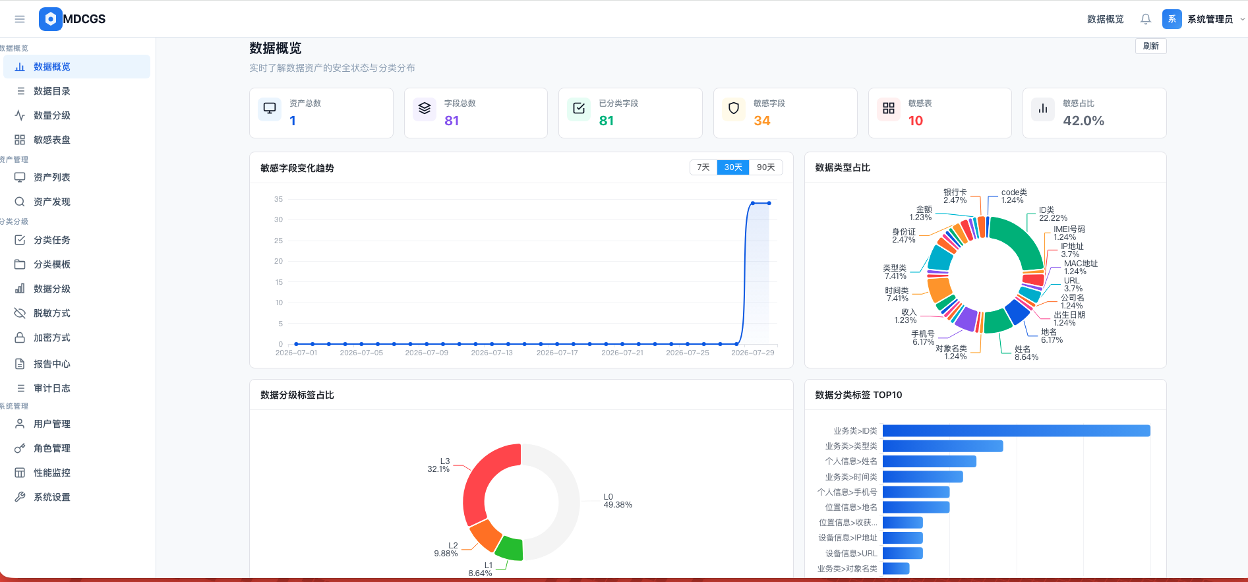Click the key icon beside 角色管理
Viewport: 1248px width, 582px height.
click(20, 448)
